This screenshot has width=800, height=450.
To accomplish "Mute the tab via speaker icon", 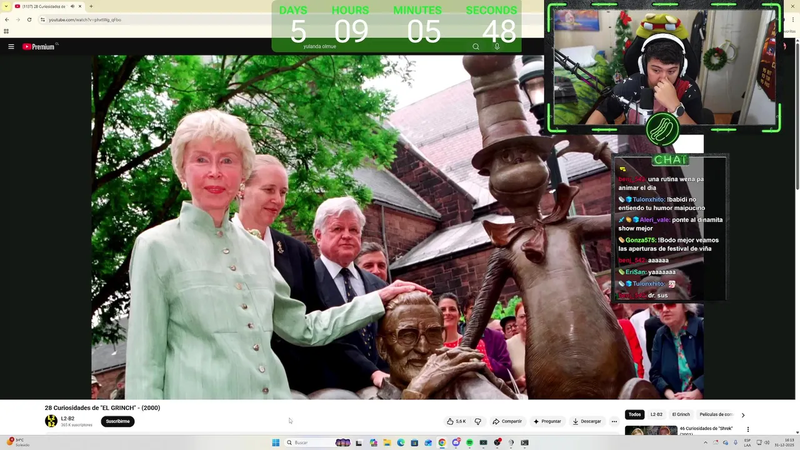I will (72, 6).
